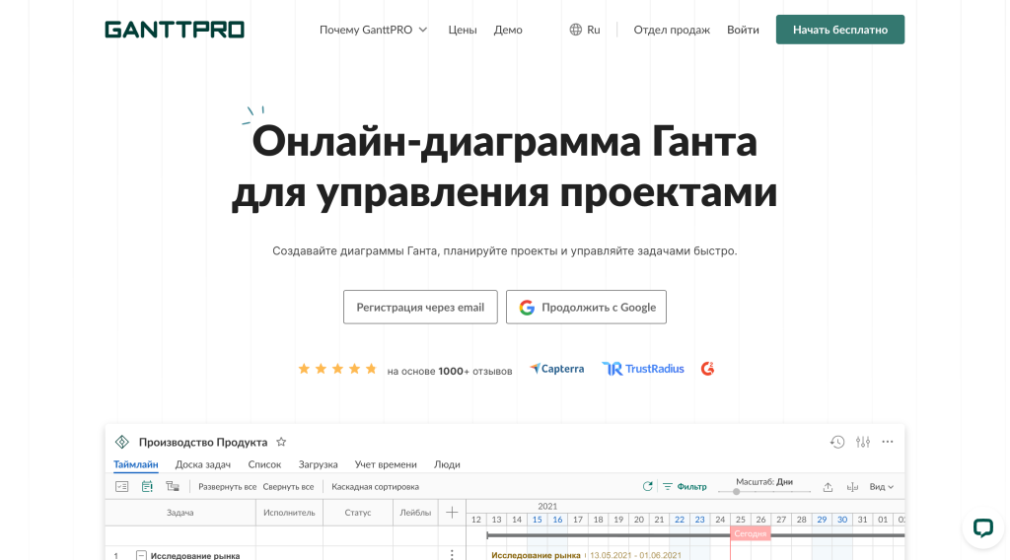Click the G2 reviews logo
Image resolution: width=1010 pixels, height=560 pixels.
(x=707, y=369)
